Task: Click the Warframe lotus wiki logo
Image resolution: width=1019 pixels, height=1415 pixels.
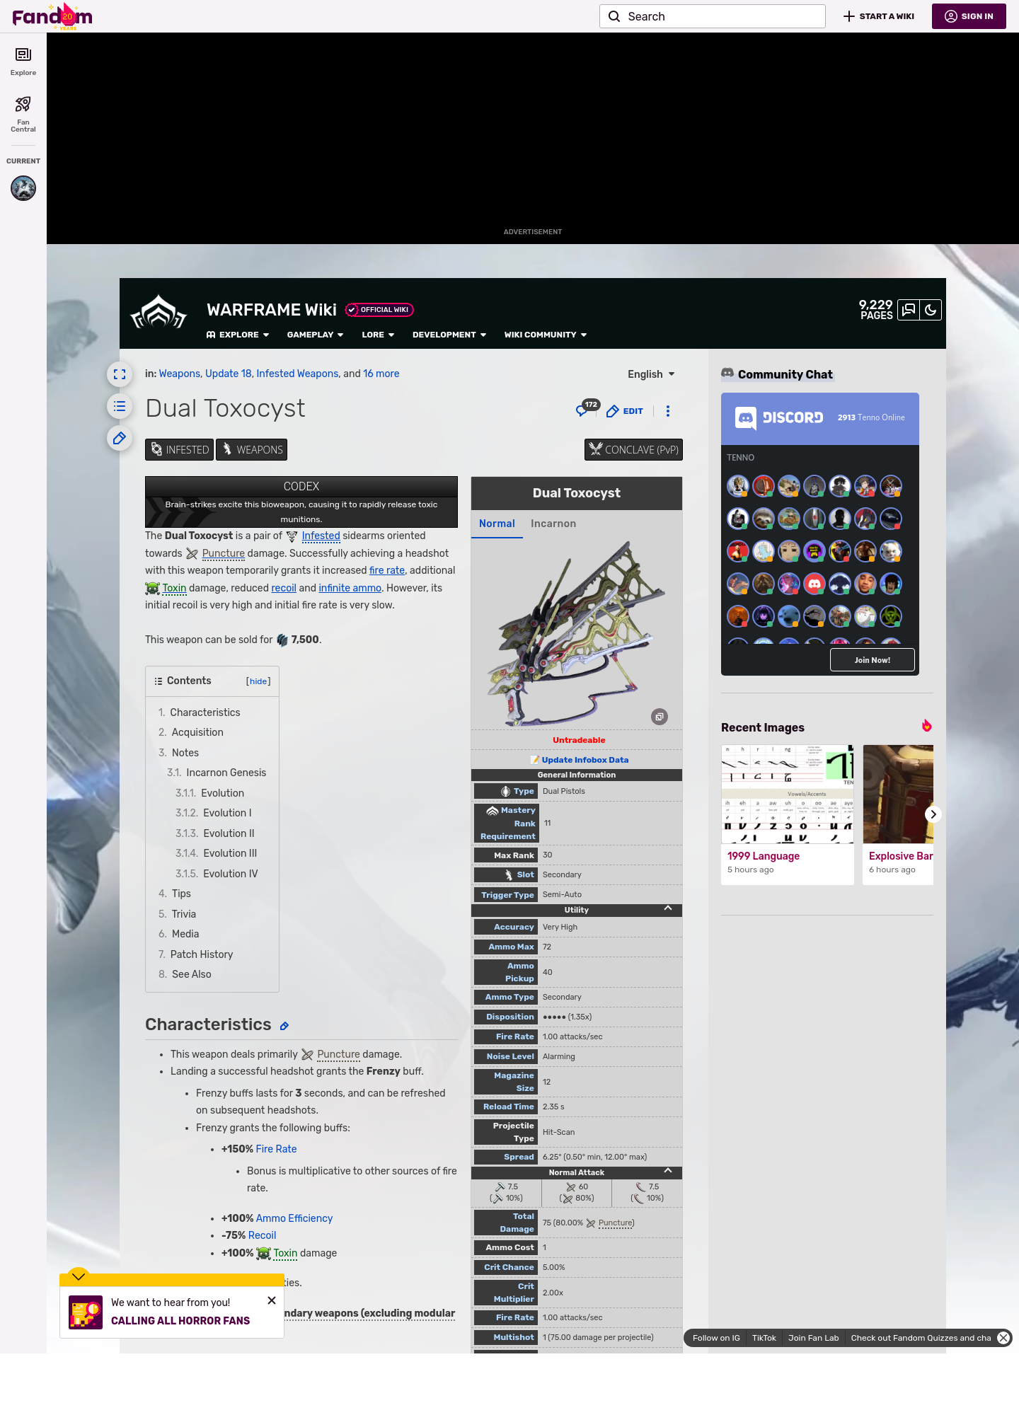Action: tap(159, 313)
